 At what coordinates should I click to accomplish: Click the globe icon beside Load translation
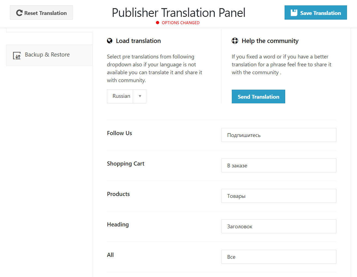[x=110, y=41]
